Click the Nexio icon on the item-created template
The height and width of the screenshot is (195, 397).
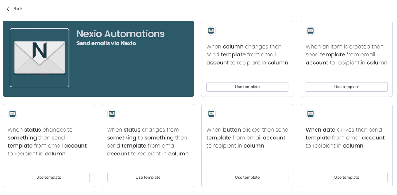pos(310,30)
